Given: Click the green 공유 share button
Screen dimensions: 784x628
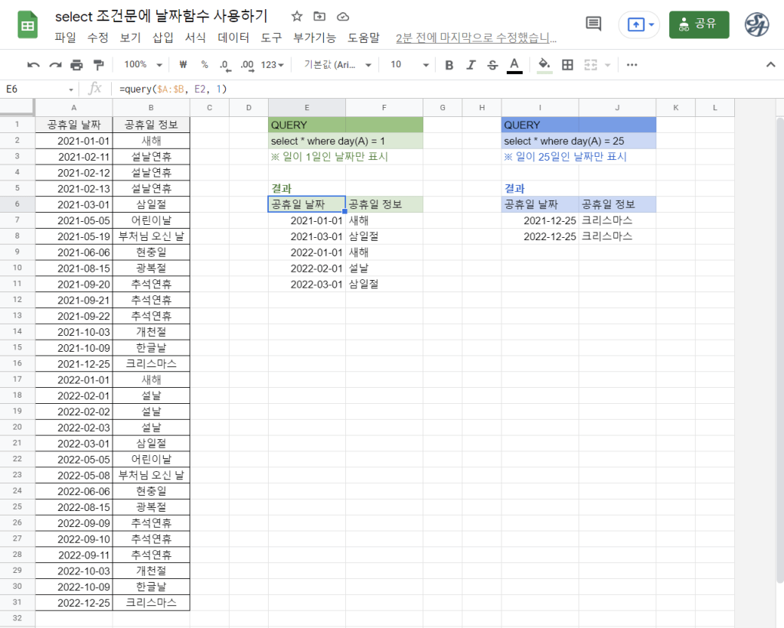Looking at the screenshot, I should tap(699, 24).
